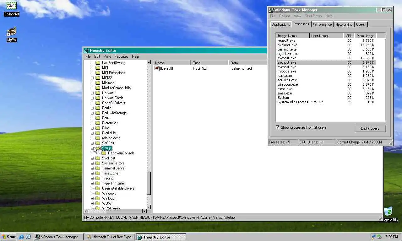Image resolution: width=402 pixels, height=241 pixels.
Task: Click the Midimap folder icon
Action: [98, 83]
